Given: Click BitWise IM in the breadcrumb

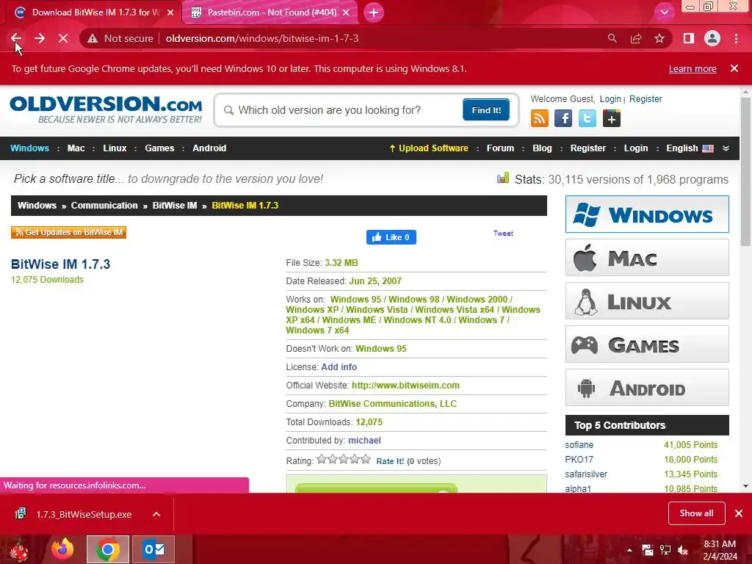Looking at the screenshot, I should [175, 206].
